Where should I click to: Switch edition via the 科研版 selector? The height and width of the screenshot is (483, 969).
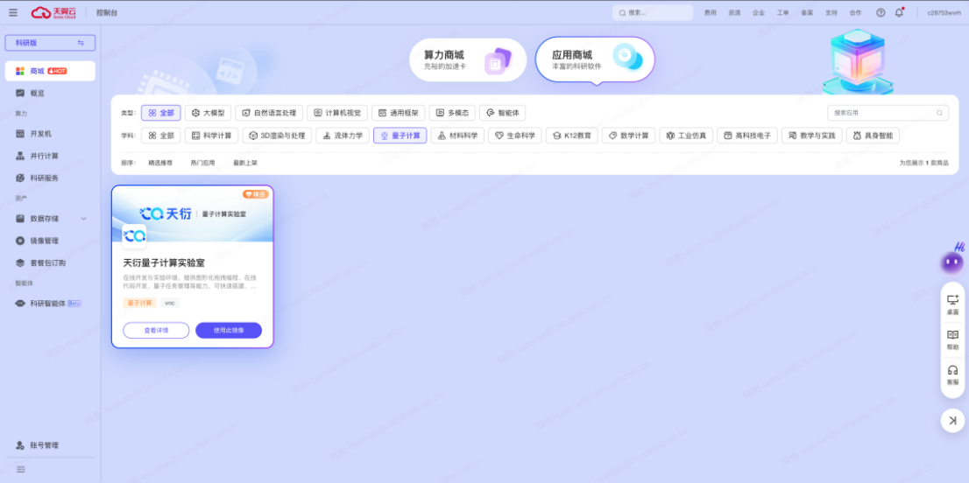(50, 43)
